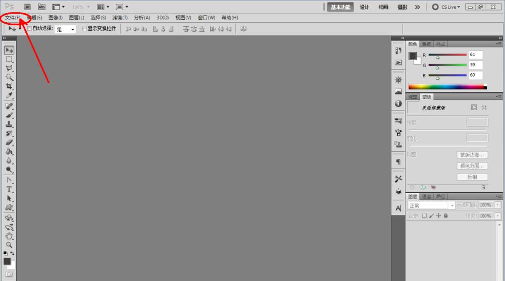Open the 组 auto-select dropdown

pyautogui.click(x=65, y=29)
